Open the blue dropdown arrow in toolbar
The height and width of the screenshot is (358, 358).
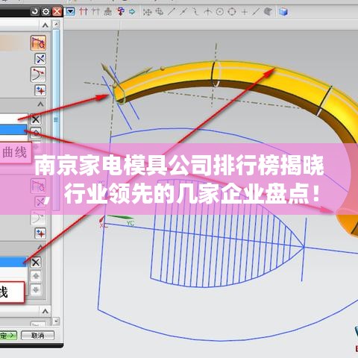(71, 11)
